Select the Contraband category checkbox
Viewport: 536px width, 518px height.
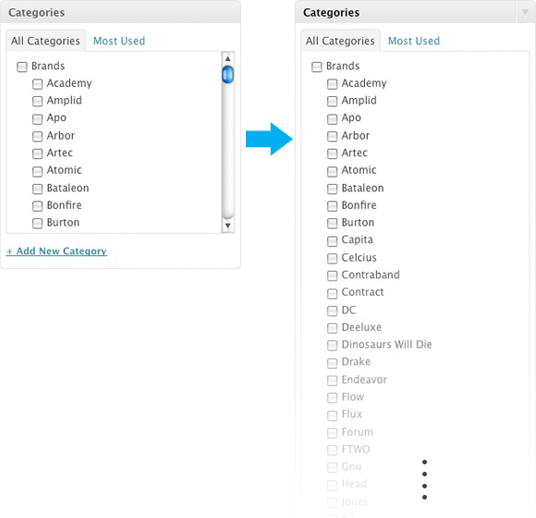[x=332, y=276]
